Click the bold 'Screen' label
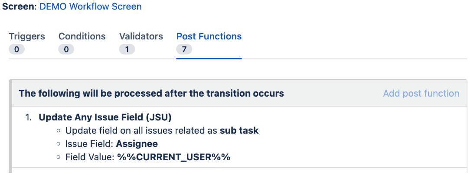 (x=19, y=6)
